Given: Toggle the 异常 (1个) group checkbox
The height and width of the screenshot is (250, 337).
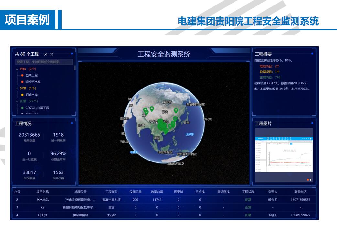Looking at the screenshot, I should click(x=17, y=88).
